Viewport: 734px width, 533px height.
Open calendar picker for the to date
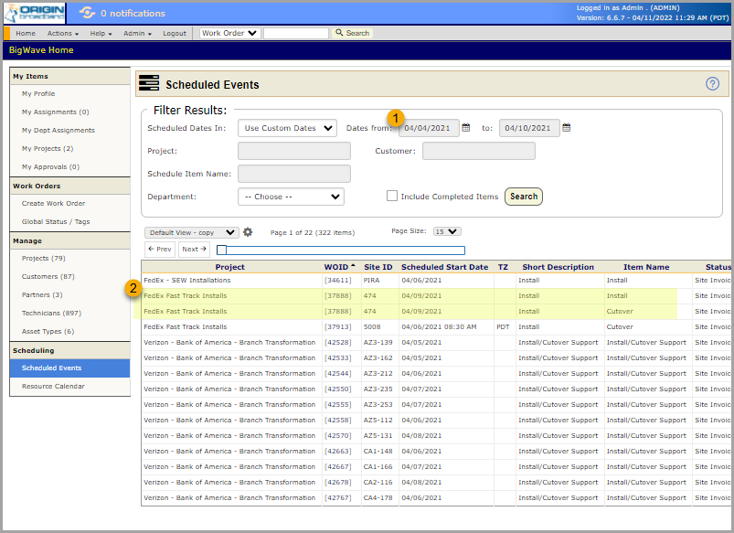(566, 128)
